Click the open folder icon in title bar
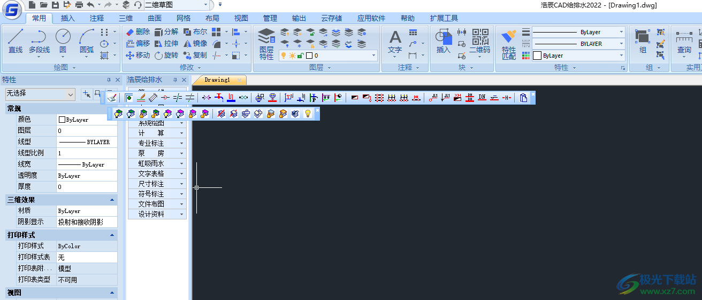The image size is (702, 300). (x=43, y=5)
